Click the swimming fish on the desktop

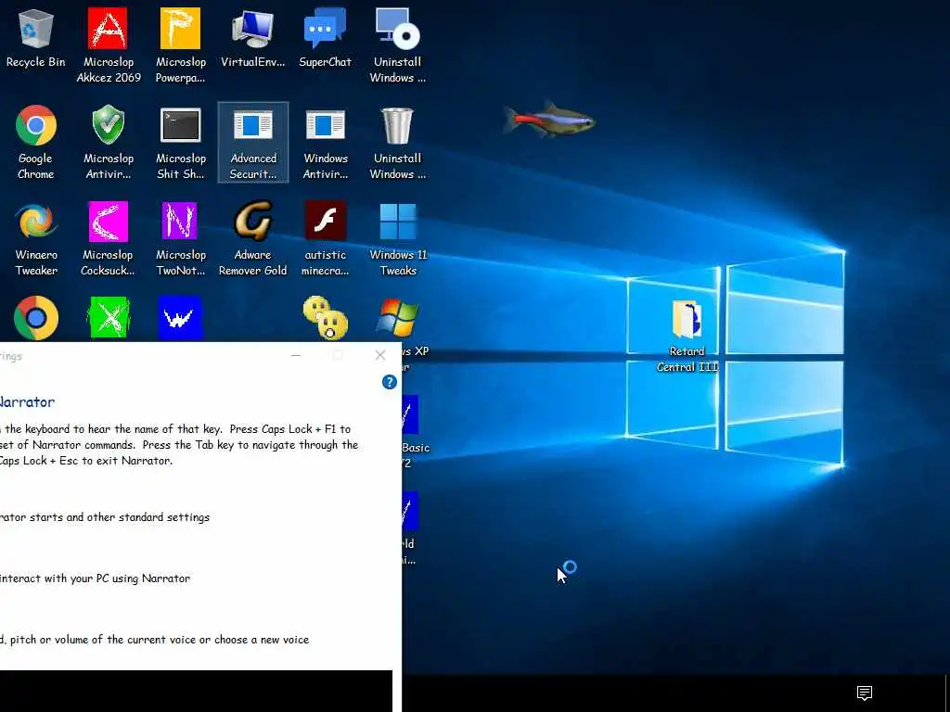[x=549, y=119]
